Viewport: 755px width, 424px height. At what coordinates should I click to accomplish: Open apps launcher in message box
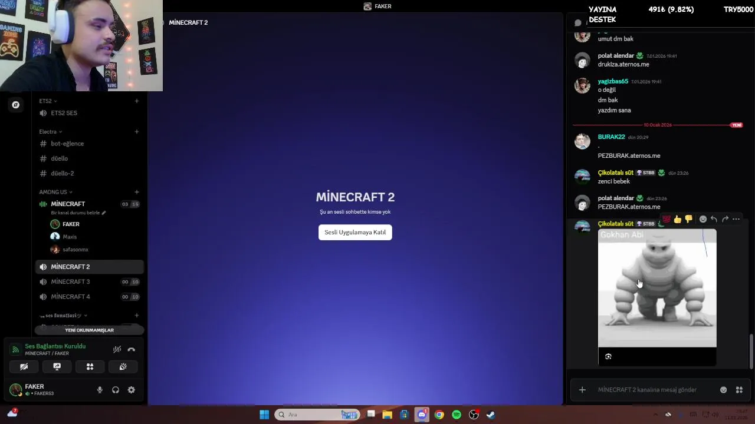(739, 390)
